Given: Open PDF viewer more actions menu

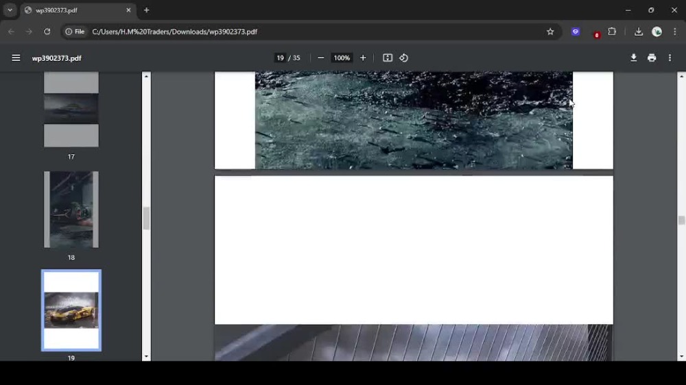Looking at the screenshot, I should (670, 58).
